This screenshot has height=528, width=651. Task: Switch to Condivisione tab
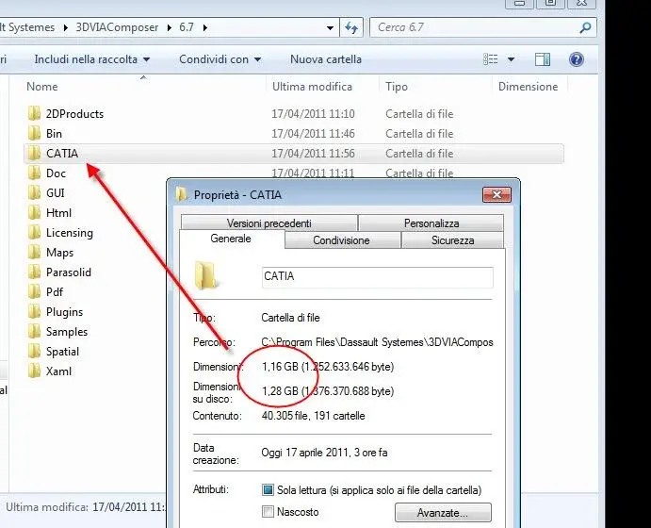[341, 240]
